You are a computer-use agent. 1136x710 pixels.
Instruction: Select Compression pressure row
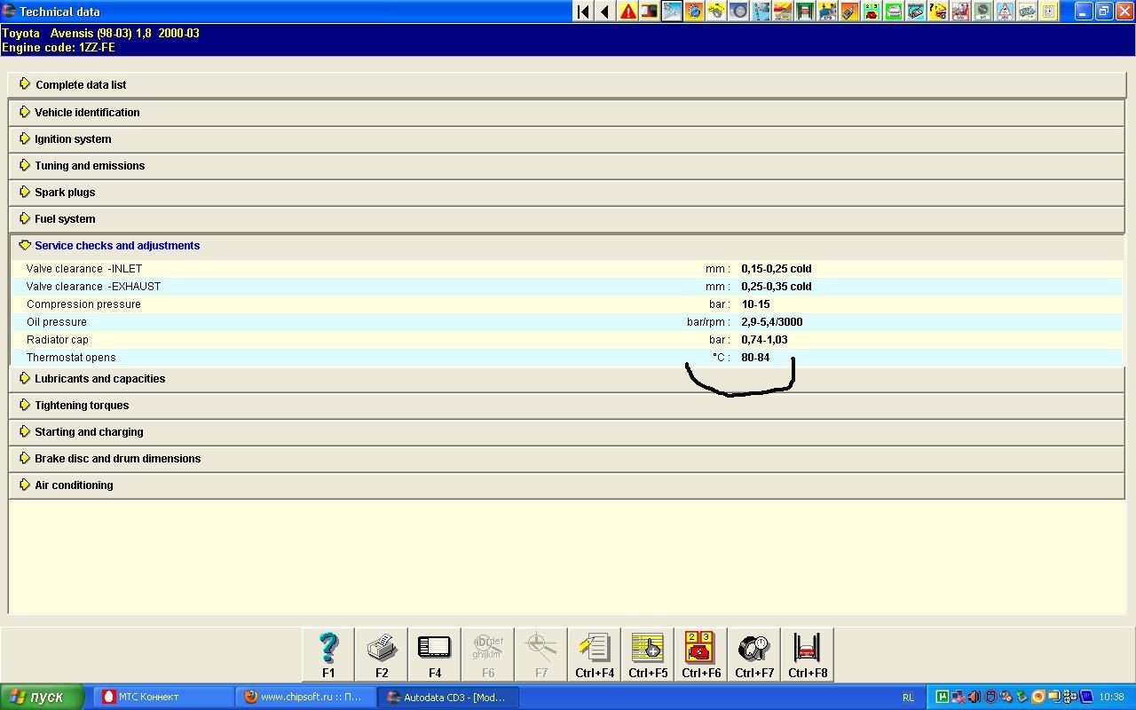tap(566, 304)
